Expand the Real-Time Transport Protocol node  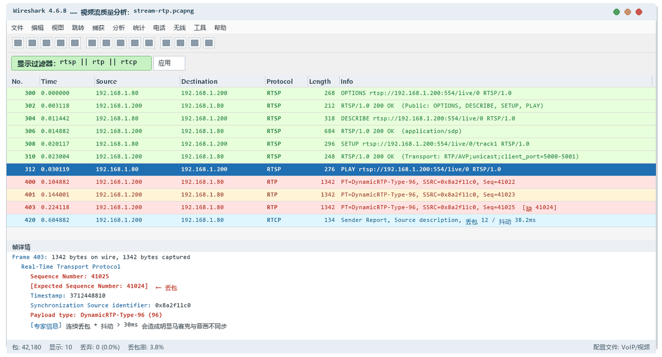click(71, 267)
